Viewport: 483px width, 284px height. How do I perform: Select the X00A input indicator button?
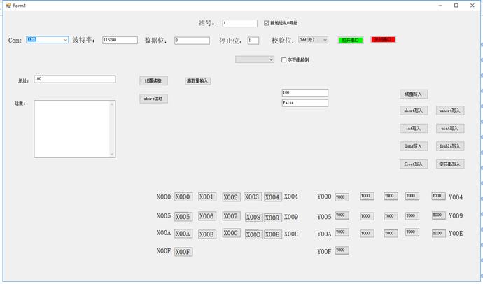[183, 234]
